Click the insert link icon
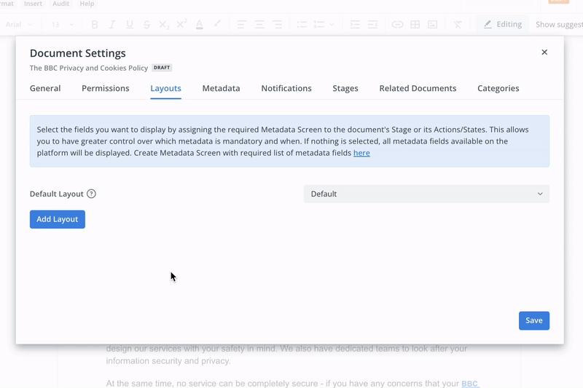 tap(397, 25)
